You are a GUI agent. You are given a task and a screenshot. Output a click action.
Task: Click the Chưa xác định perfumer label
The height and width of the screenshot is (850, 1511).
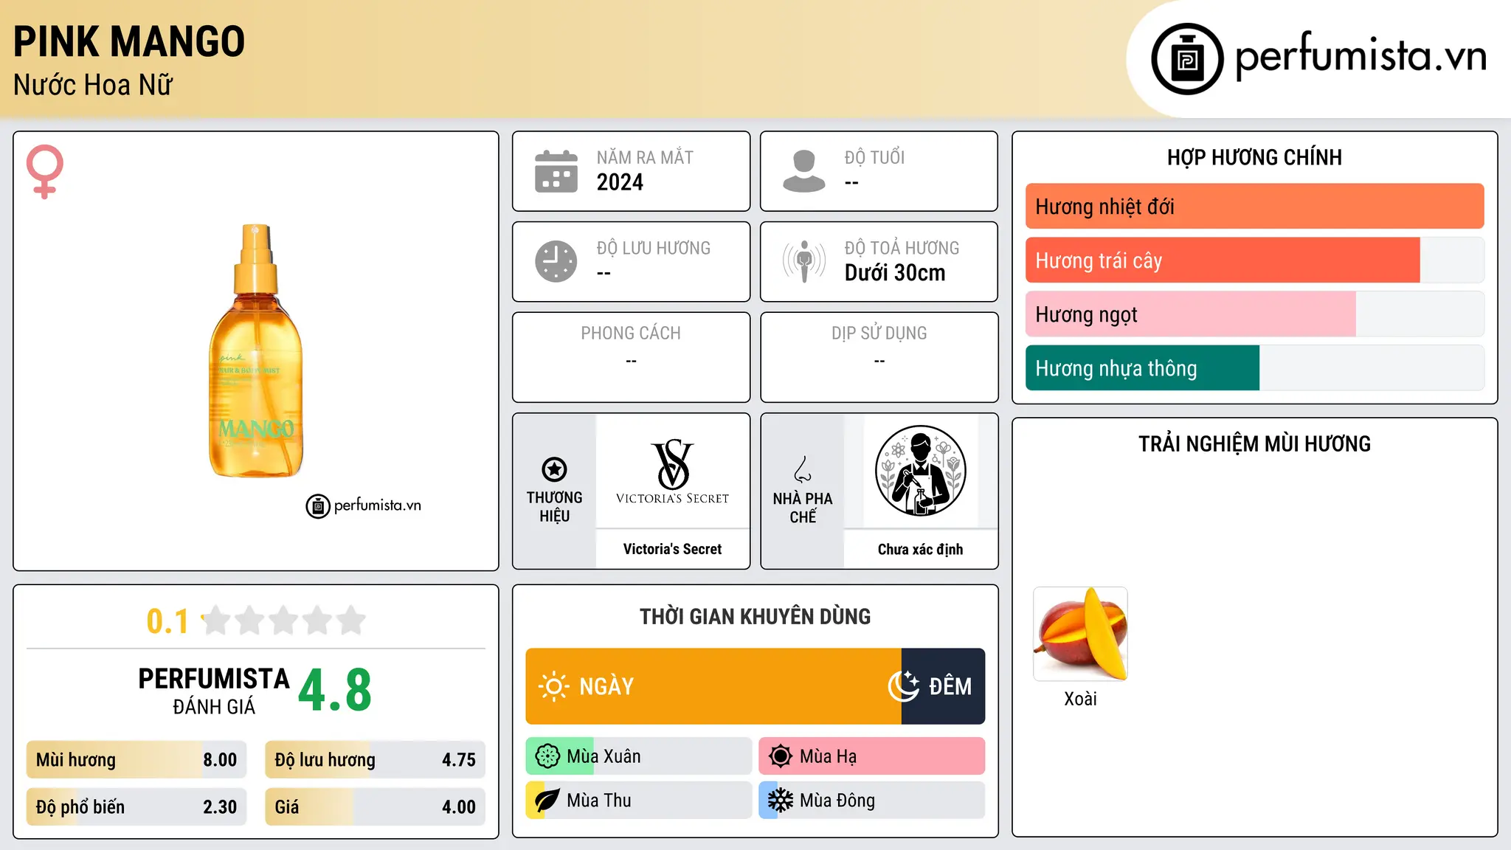click(x=920, y=550)
